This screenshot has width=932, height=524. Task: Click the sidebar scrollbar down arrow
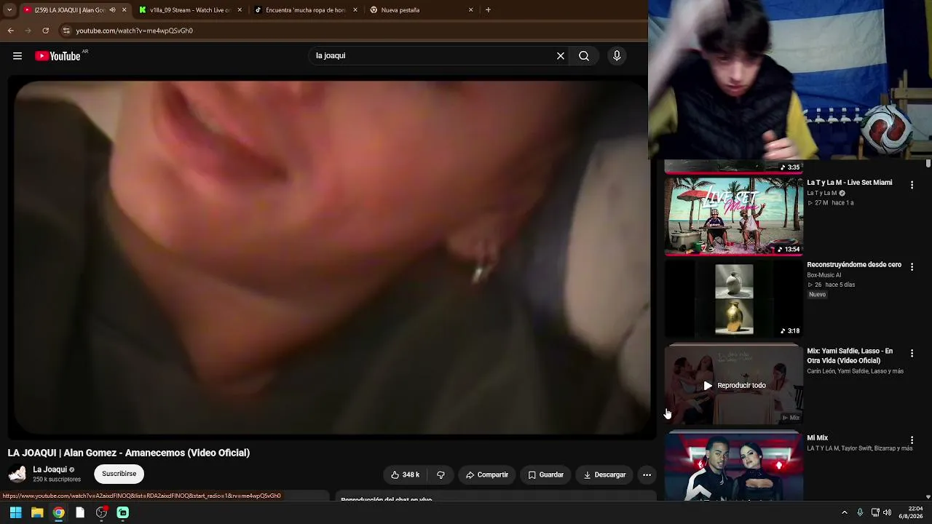[928, 497]
